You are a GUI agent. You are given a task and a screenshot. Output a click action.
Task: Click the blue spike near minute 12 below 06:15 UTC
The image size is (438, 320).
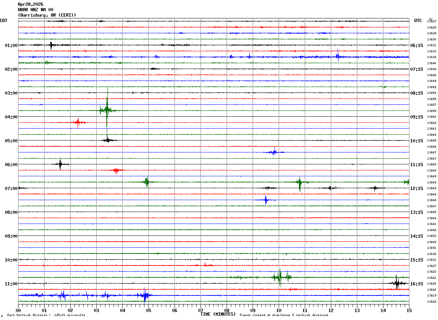(338, 56)
